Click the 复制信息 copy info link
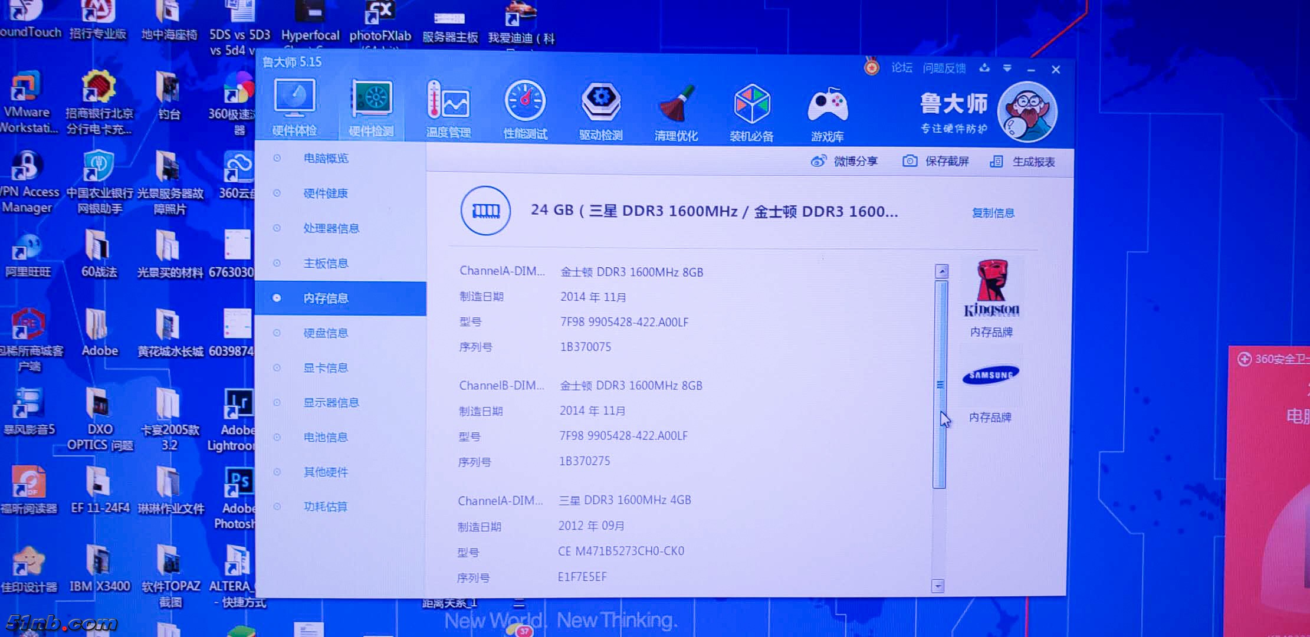The width and height of the screenshot is (1310, 637). tap(993, 213)
